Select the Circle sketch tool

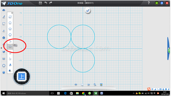[x=10, y=23]
